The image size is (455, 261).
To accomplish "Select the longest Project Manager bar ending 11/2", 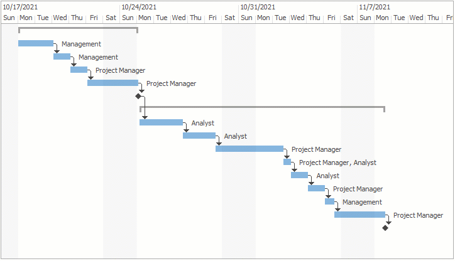I will (249, 149).
